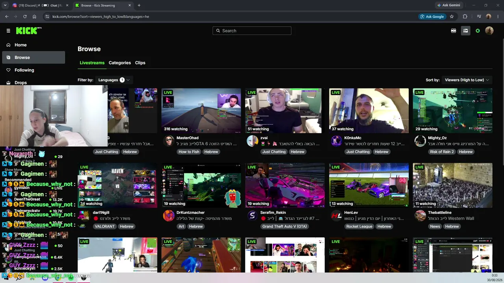The height and width of the screenshot is (283, 504).
Task: Click the Risk of Rain 2 category tag
Action: tap(442, 152)
